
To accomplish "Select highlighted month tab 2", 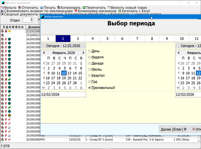I will coord(63,39).
